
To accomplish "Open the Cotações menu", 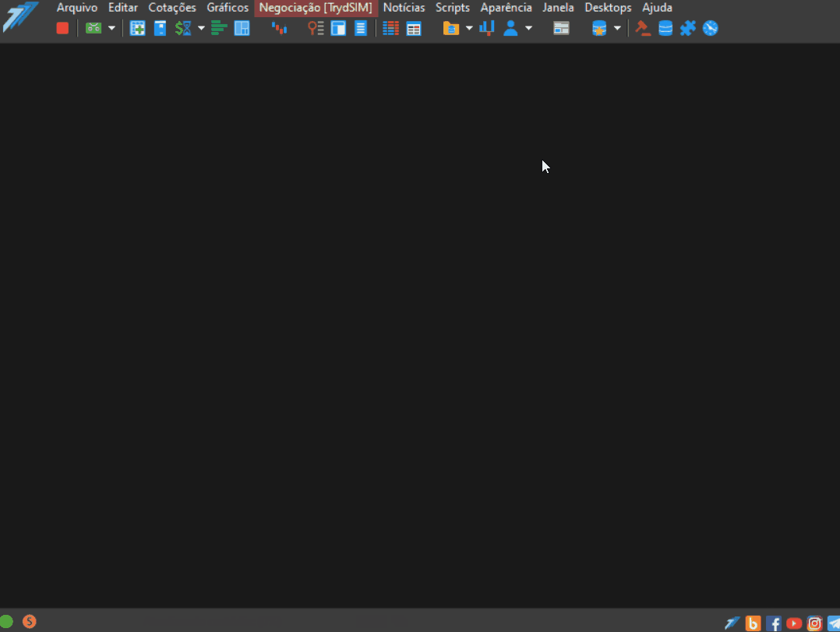I will (172, 8).
